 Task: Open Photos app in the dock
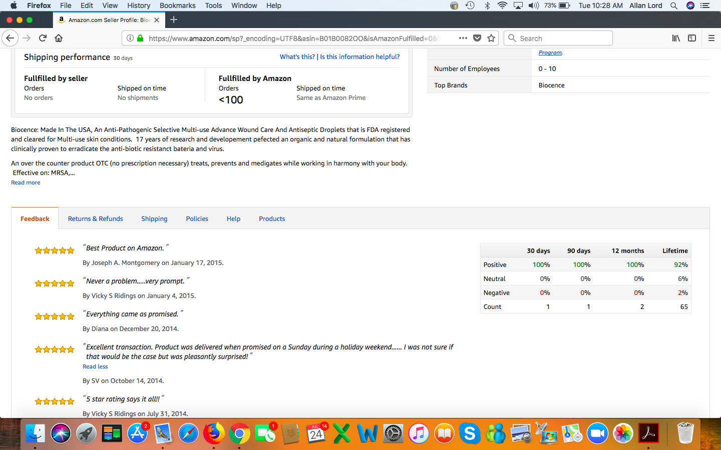(623, 433)
